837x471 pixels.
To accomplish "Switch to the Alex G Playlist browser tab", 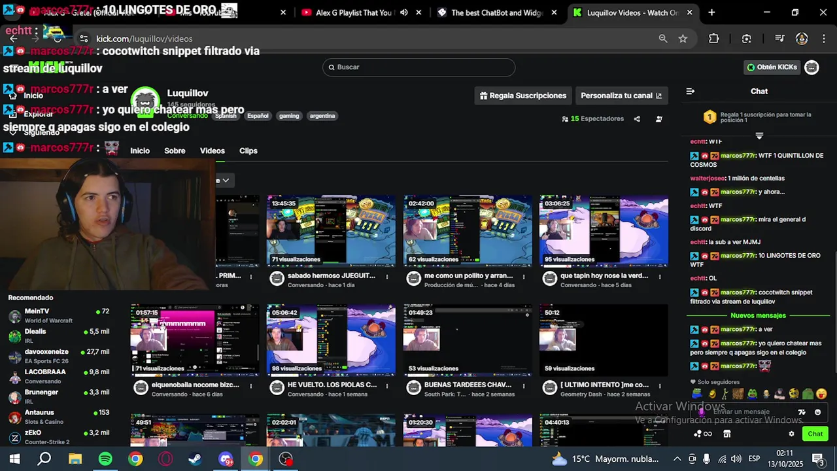I will (x=353, y=12).
